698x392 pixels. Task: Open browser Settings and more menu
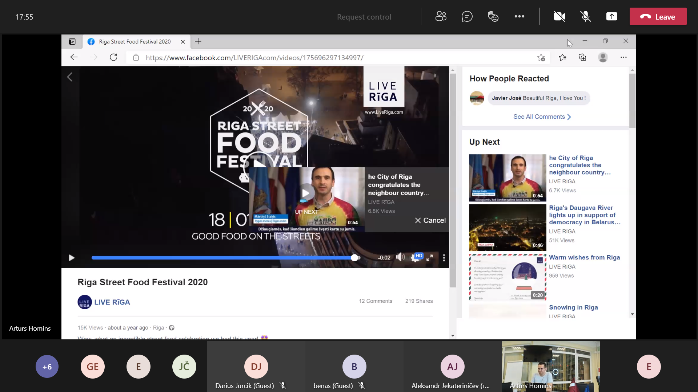(623, 57)
